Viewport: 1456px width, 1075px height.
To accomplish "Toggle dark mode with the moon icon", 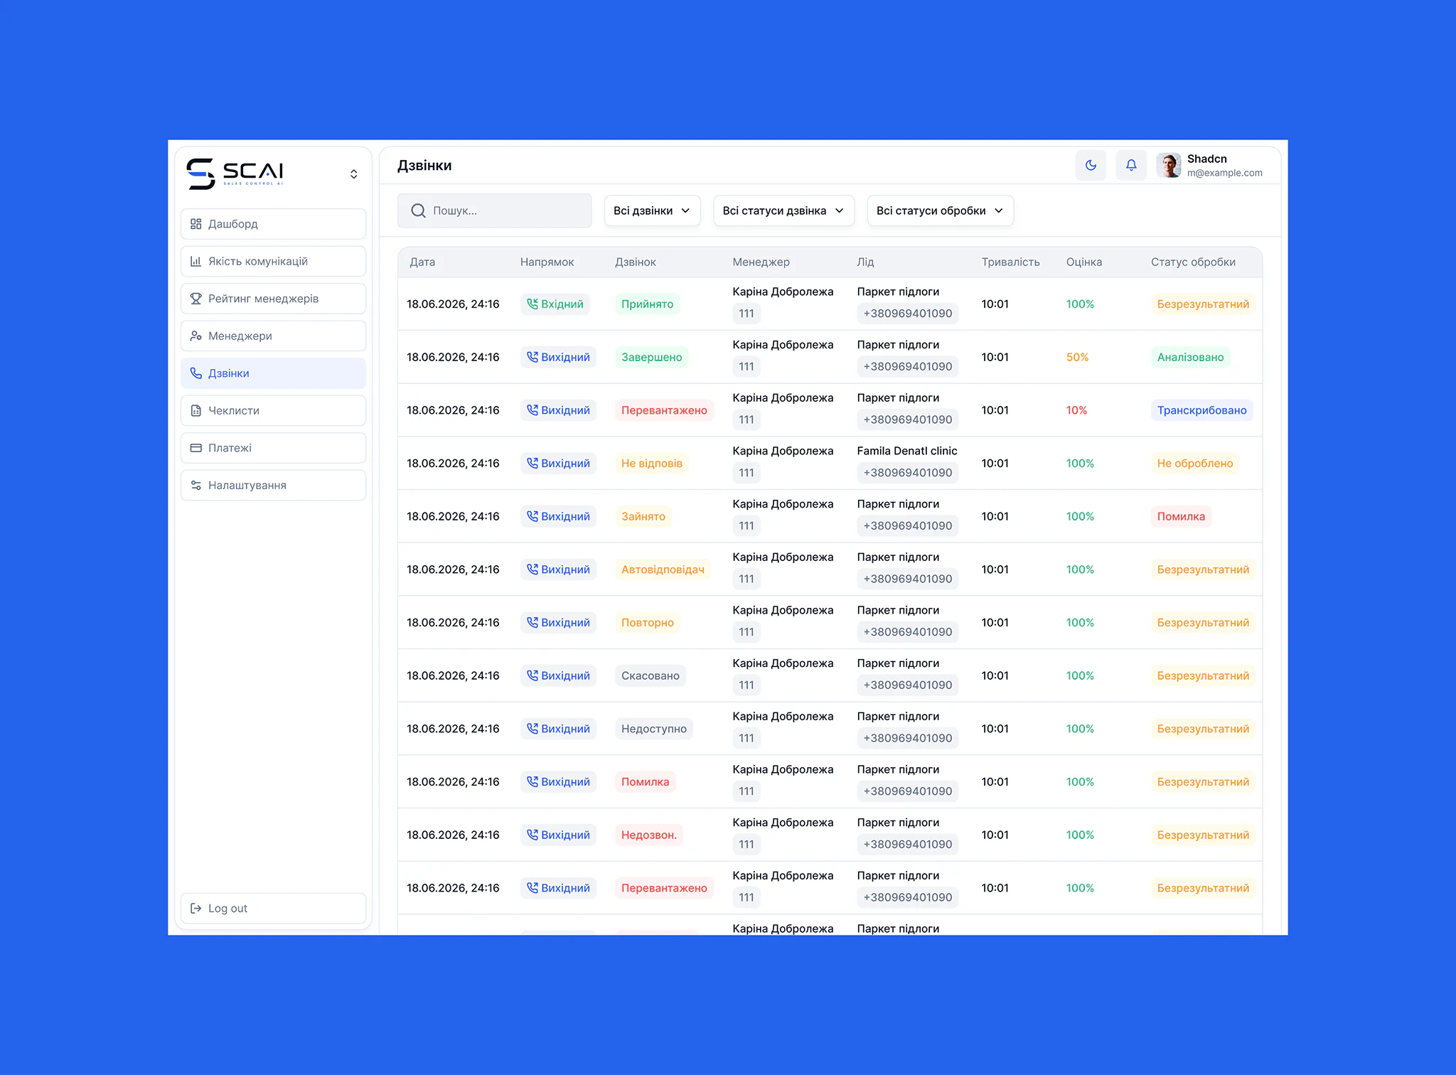I will point(1091,166).
